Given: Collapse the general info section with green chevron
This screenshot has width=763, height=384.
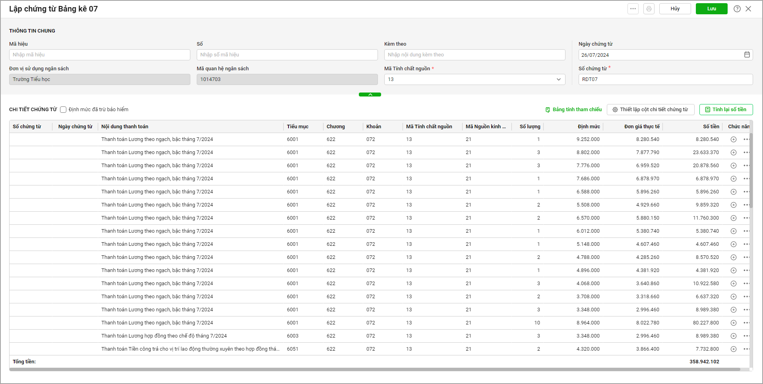Looking at the screenshot, I should pyautogui.click(x=370, y=95).
